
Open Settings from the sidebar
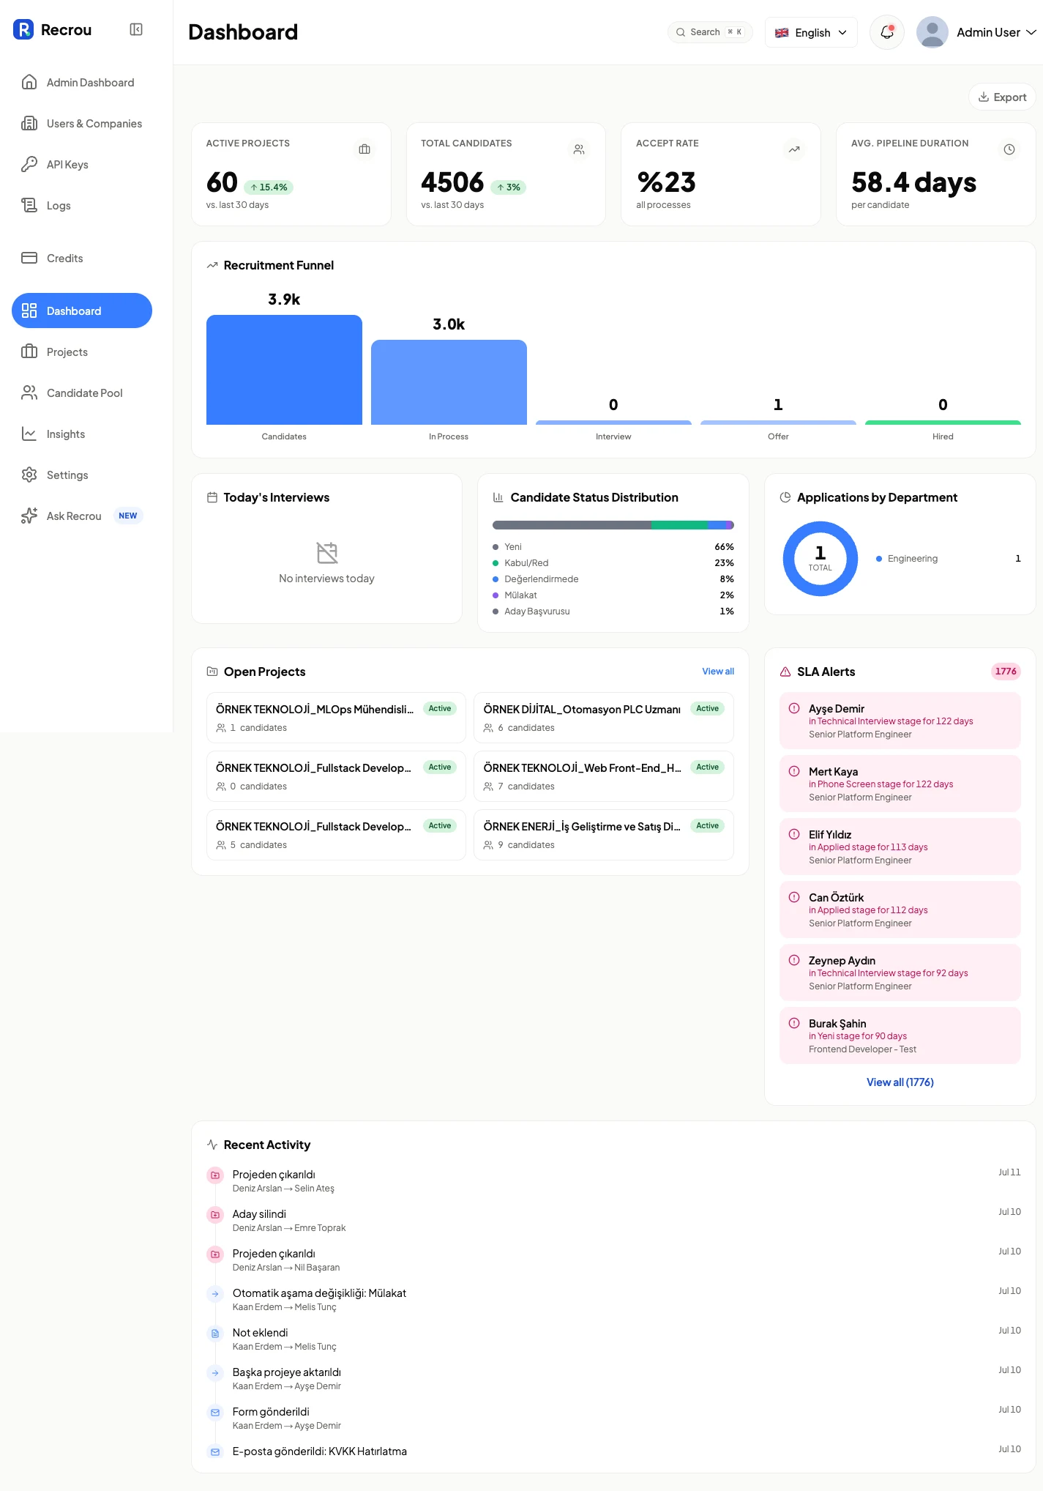[x=82, y=475]
